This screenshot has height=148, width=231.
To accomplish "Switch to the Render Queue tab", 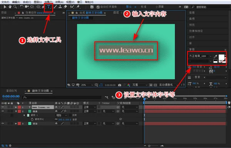I will [x=11, y=91].
